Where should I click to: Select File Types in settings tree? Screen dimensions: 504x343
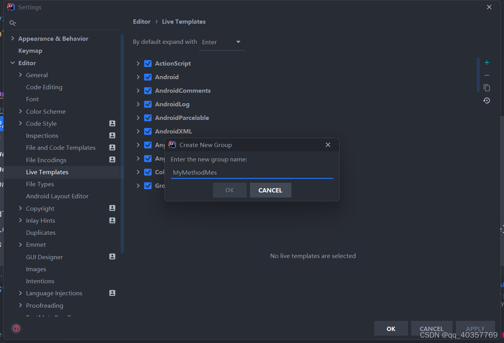[x=40, y=184]
